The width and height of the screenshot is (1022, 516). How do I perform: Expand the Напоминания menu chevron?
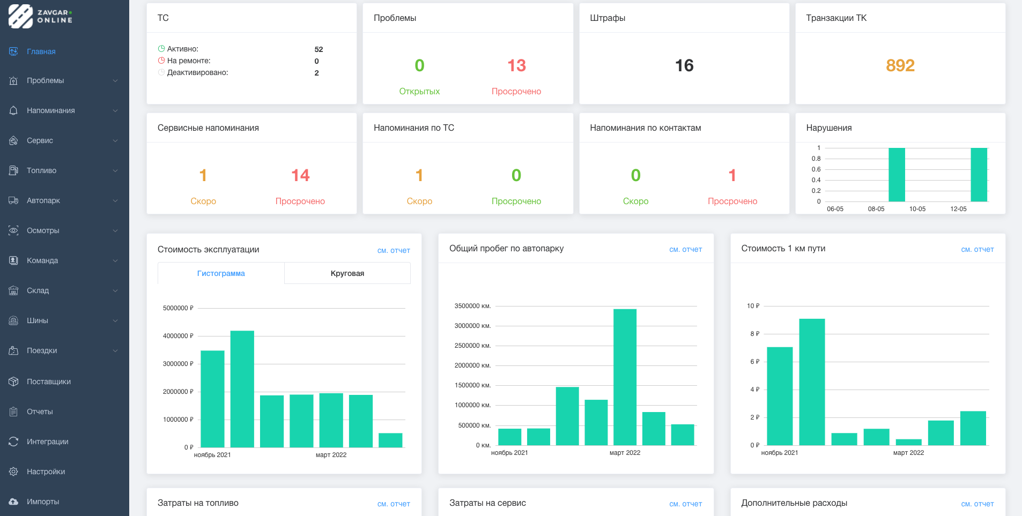coord(115,110)
